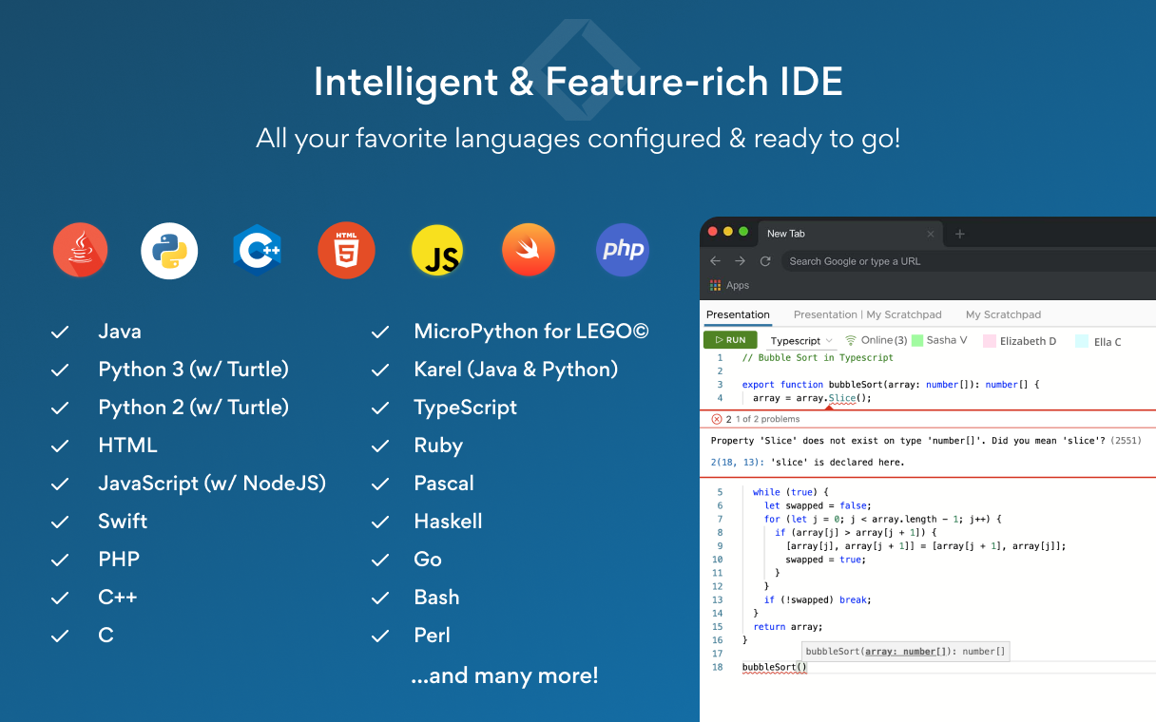Open the Apps grid bookmark icon
This screenshot has height=722, width=1156.
tap(716, 285)
